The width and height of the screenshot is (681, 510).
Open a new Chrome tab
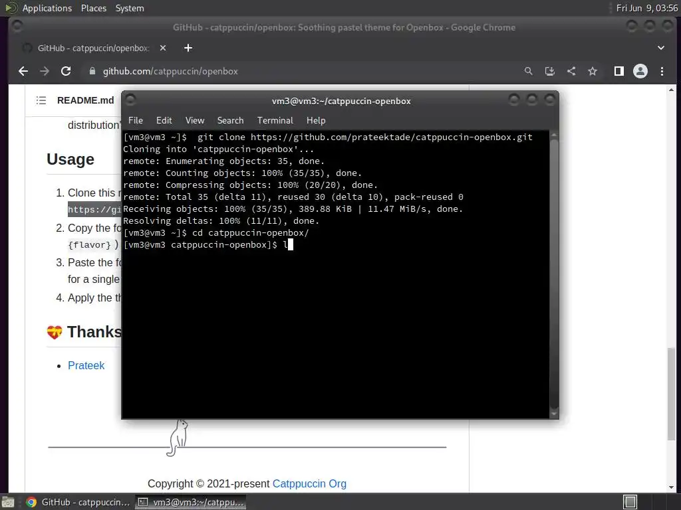click(x=188, y=48)
